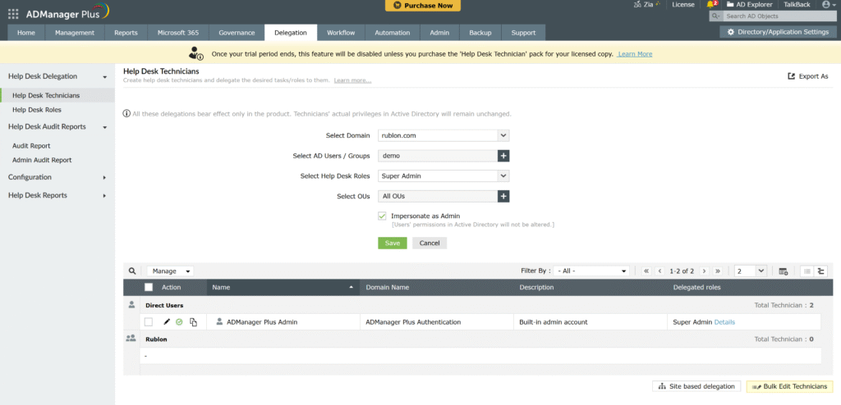Open Audit Report in sidebar
Screen dimensions: 841x405
pyautogui.click(x=31, y=146)
